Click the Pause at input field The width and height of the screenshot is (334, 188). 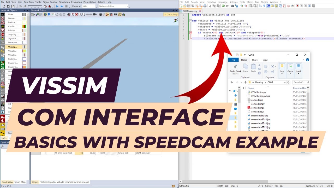[x=89, y=6]
